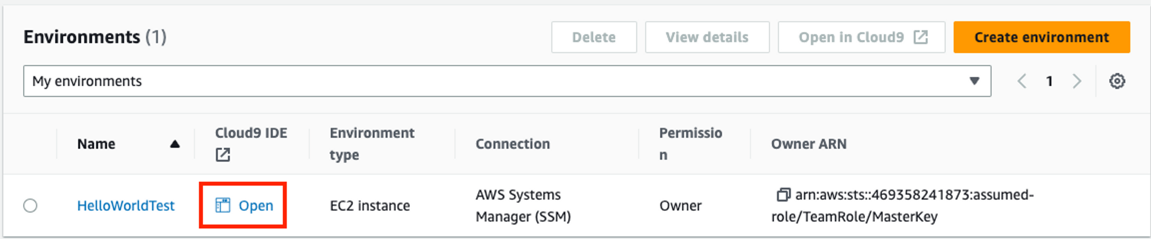The image size is (1151, 239).
Task: Click the Connection column header
Action: point(512,144)
